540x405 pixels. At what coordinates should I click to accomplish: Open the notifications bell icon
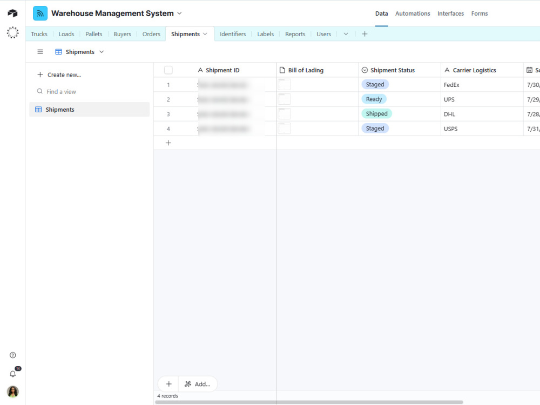pos(13,374)
